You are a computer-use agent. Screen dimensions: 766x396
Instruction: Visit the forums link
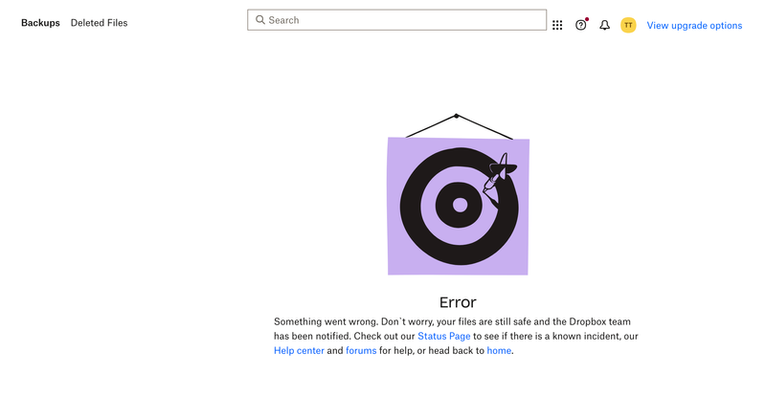pos(361,351)
